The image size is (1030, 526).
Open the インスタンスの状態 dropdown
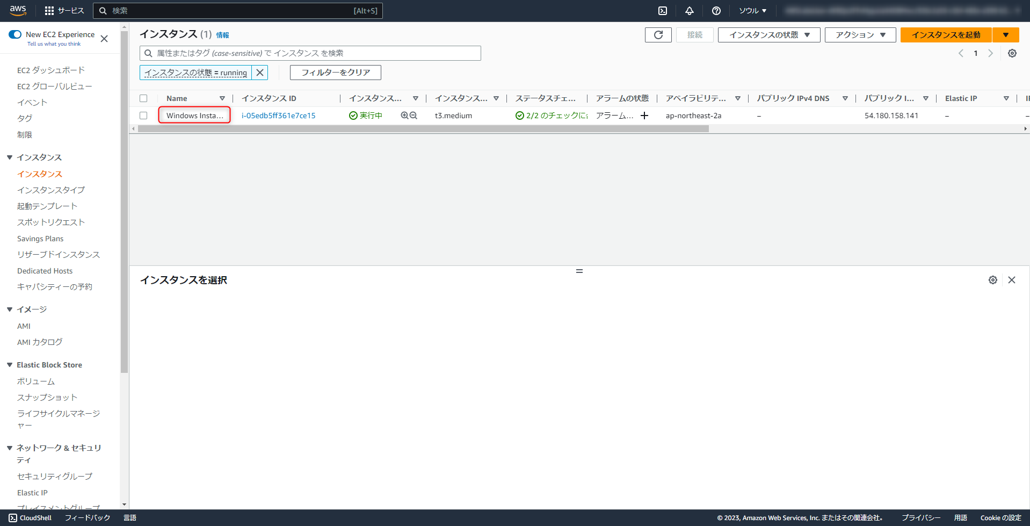pos(768,34)
